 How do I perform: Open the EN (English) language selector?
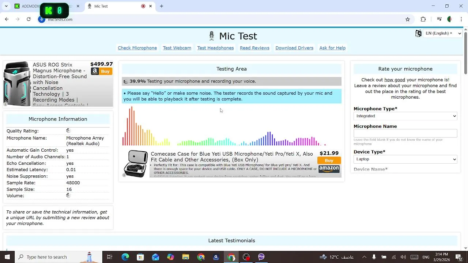(x=443, y=33)
